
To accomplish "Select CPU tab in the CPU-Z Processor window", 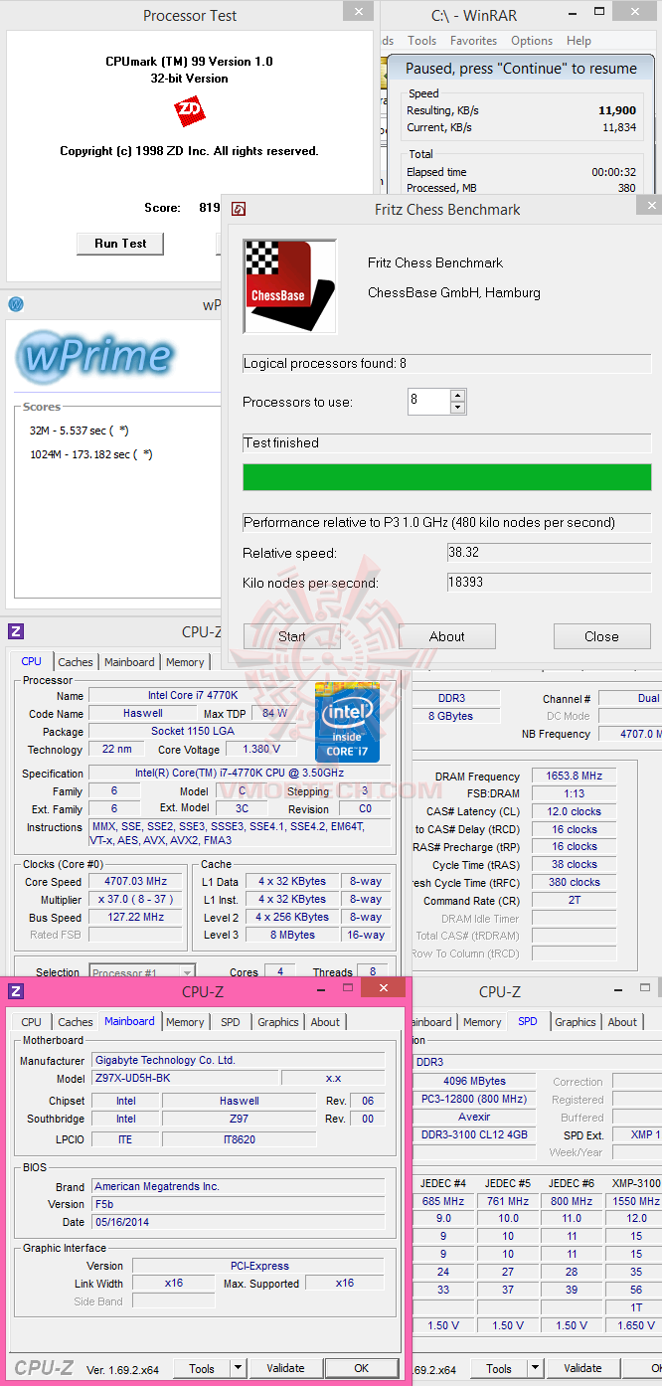I will pyautogui.click(x=32, y=661).
